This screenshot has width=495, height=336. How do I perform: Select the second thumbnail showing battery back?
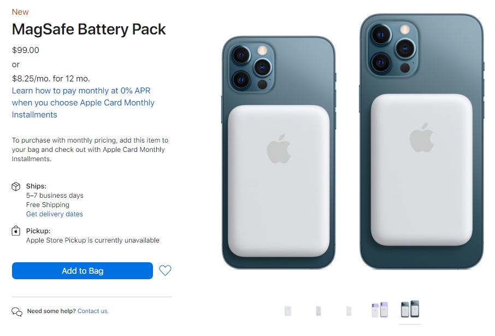tap(318, 311)
